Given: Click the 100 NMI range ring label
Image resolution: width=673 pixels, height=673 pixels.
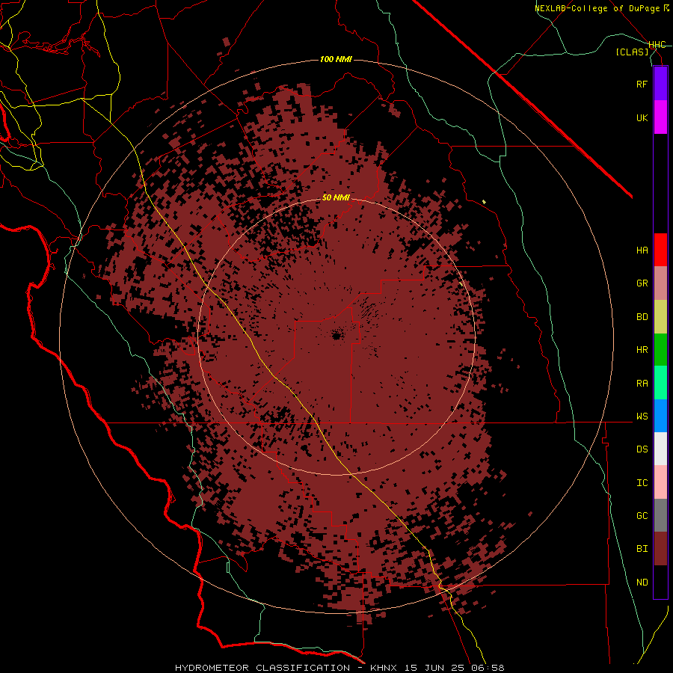Looking at the screenshot, I should [336, 59].
